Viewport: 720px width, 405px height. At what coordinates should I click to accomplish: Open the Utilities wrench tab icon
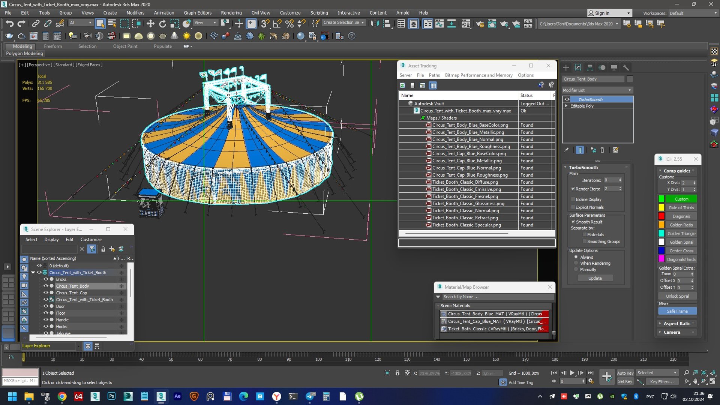click(x=626, y=67)
